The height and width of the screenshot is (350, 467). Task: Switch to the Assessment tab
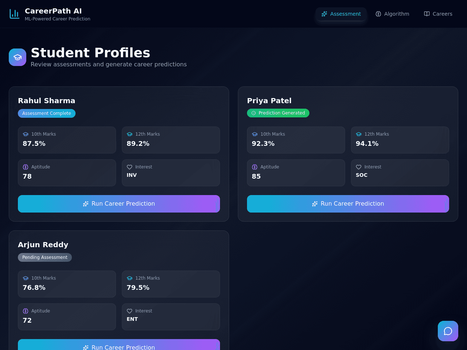[341, 14]
